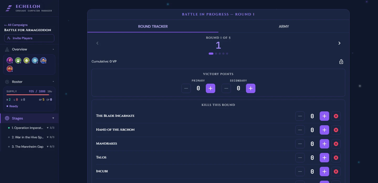The width and height of the screenshot is (378, 183).
Task: Open stage 1 Operation Imperator
Action: [x=27, y=128]
